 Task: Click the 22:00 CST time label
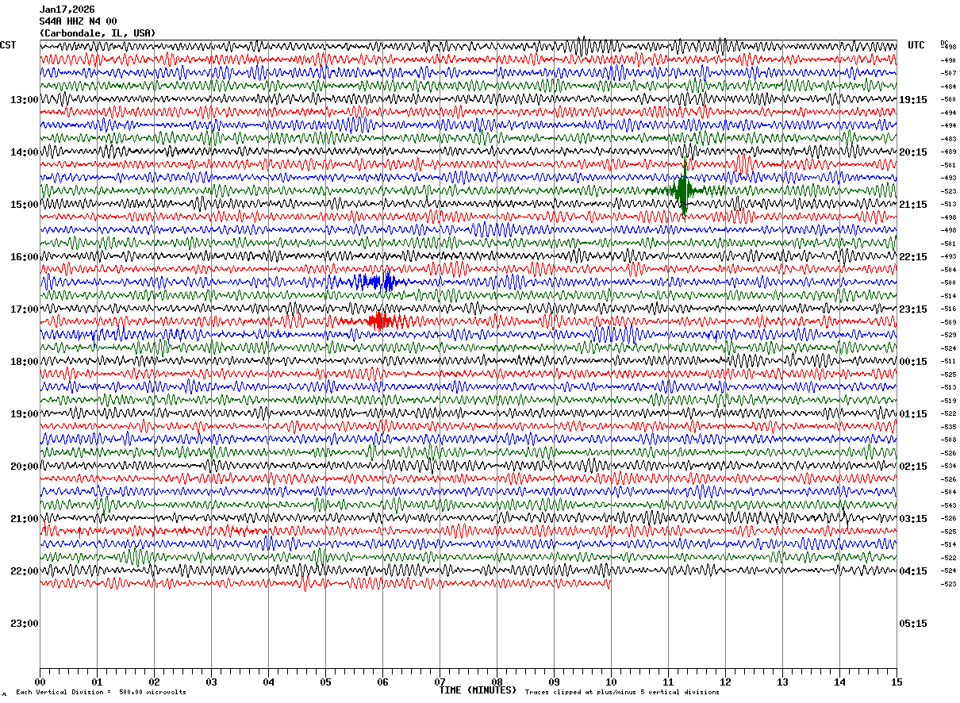click(25, 571)
